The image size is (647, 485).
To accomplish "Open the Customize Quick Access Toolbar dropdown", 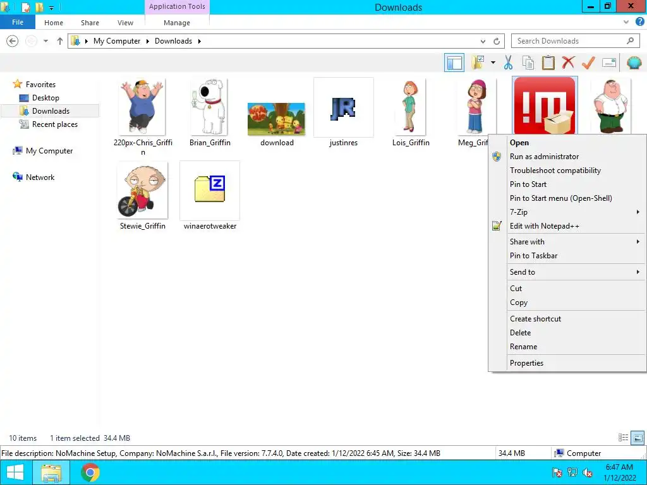I will [51, 8].
